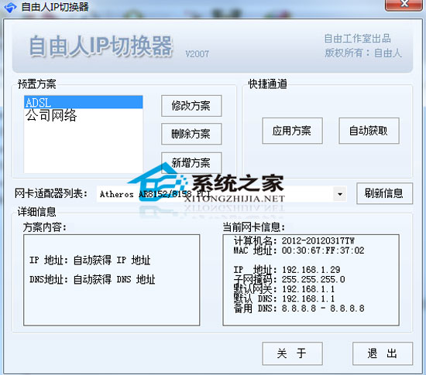Click the 计算机名 2012-20120317TW line

tap(294, 240)
